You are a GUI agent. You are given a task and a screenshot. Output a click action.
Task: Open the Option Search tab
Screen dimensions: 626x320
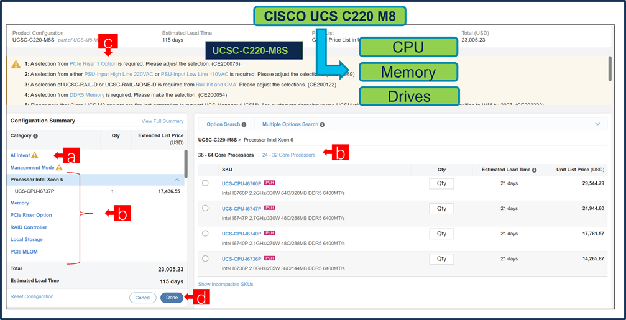coord(223,124)
